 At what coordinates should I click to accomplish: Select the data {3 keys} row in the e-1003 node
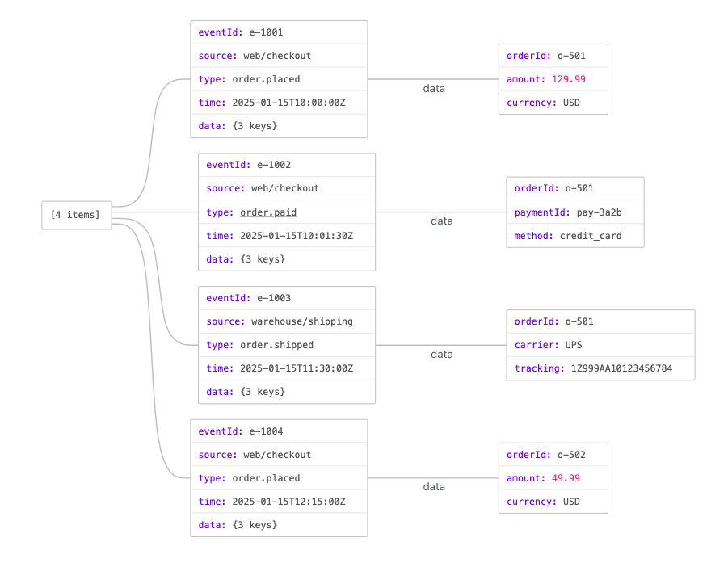point(287,392)
